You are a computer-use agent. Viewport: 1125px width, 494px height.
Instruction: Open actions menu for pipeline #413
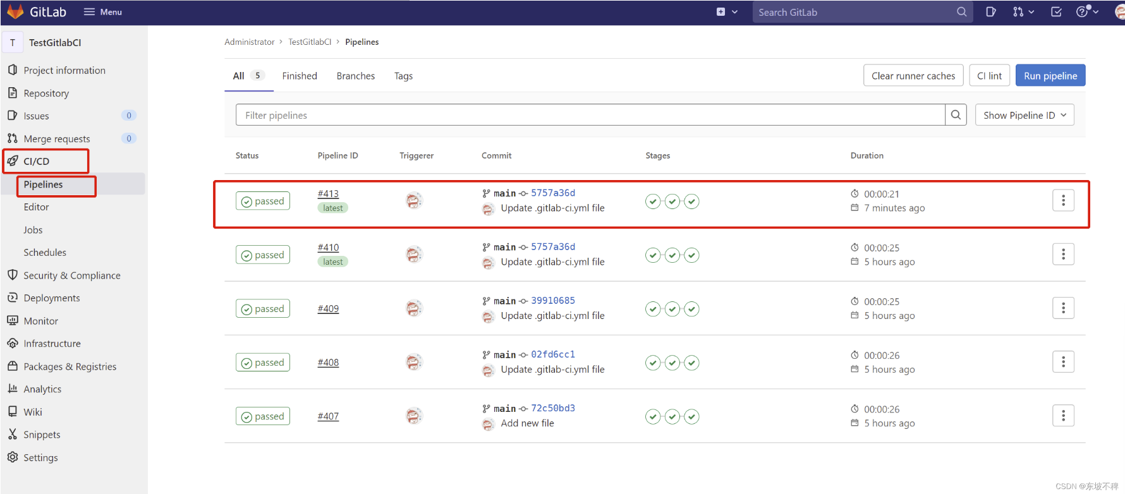click(x=1063, y=200)
